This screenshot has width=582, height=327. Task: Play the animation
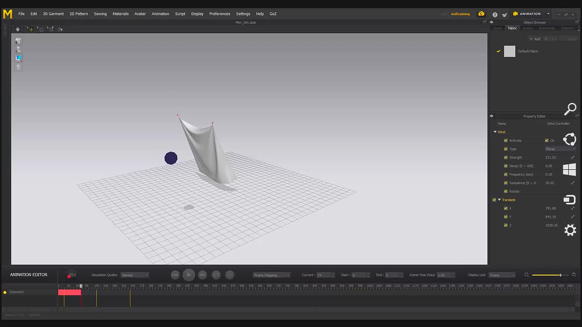189,275
